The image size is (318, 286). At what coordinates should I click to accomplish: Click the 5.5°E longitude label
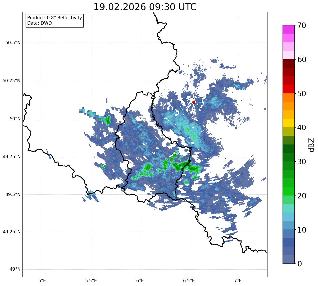point(91,280)
